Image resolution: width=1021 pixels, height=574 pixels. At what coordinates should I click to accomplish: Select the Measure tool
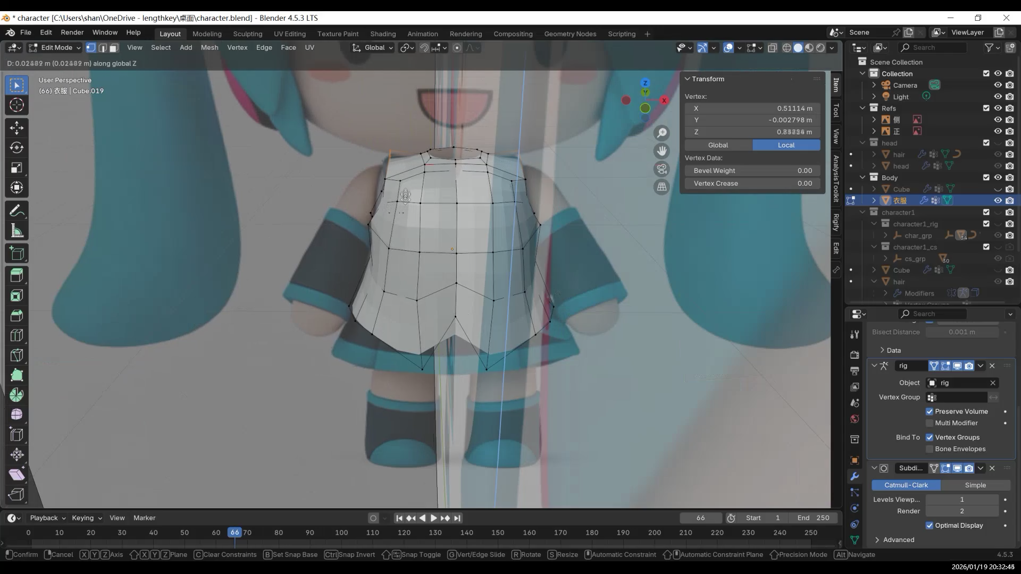pos(16,231)
